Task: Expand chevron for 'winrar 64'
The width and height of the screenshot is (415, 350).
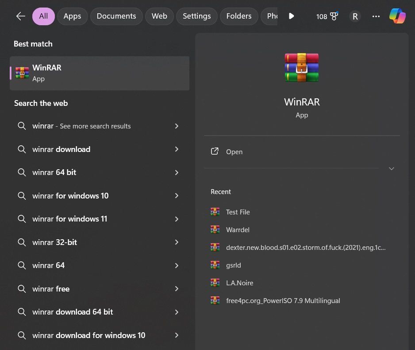Action: pyautogui.click(x=177, y=265)
